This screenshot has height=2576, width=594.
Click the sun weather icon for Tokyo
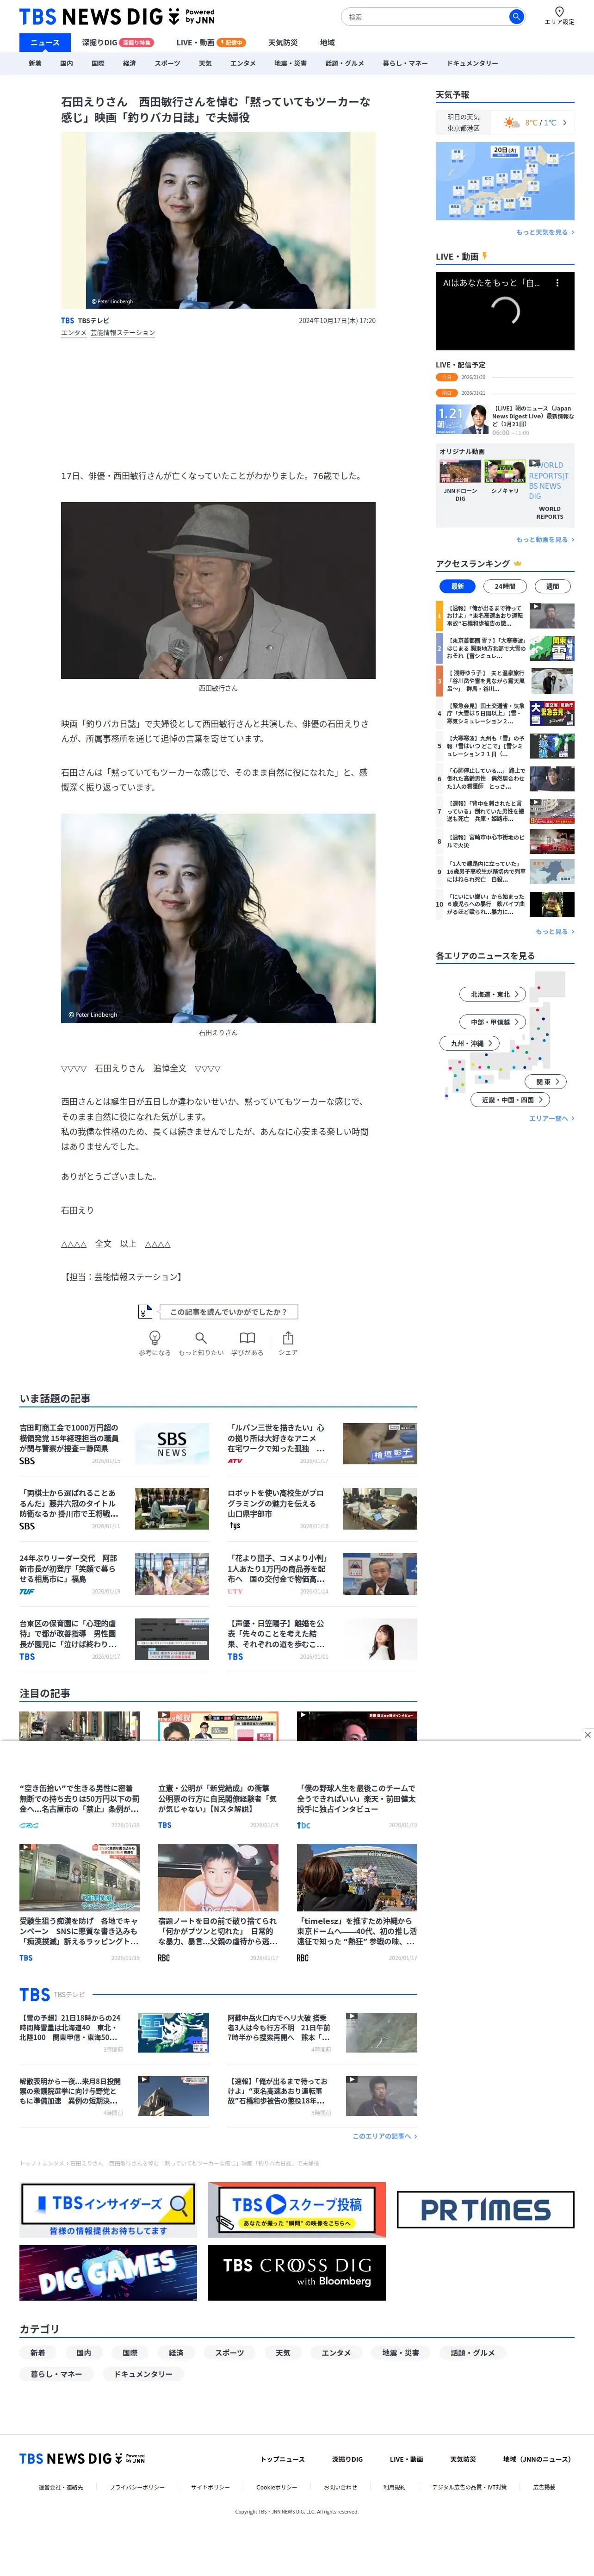tap(511, 123)
